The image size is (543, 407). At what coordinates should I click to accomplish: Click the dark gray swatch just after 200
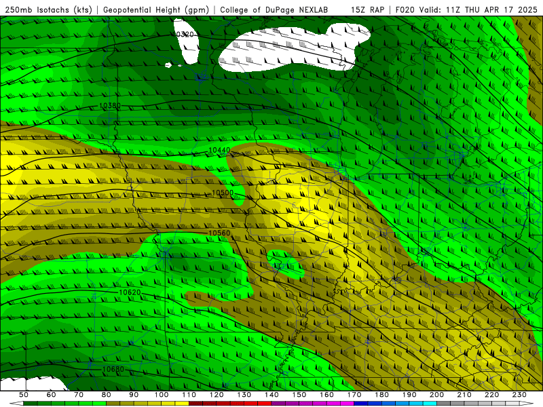point(444,404)
